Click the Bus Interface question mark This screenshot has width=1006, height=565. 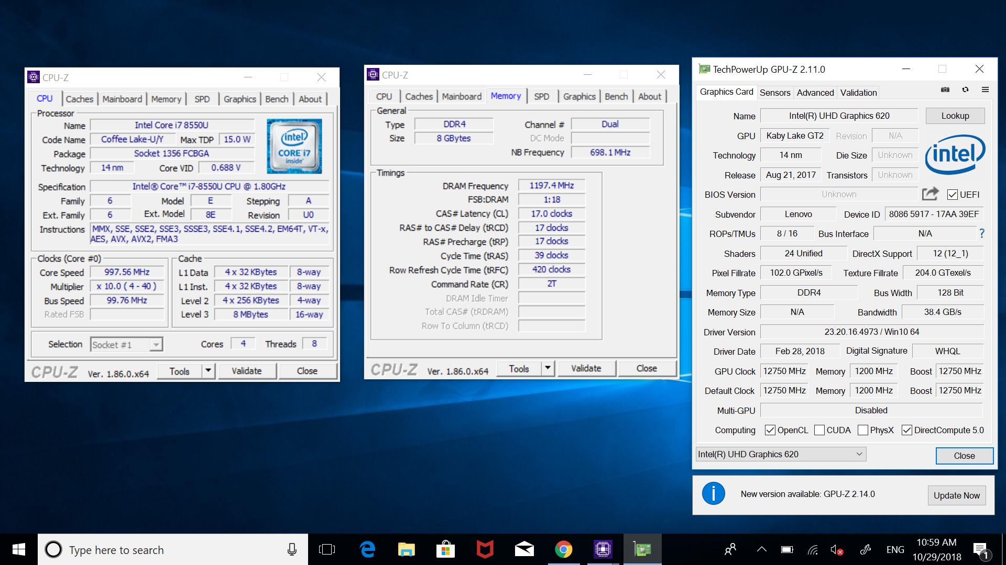[x=982, y=233]
